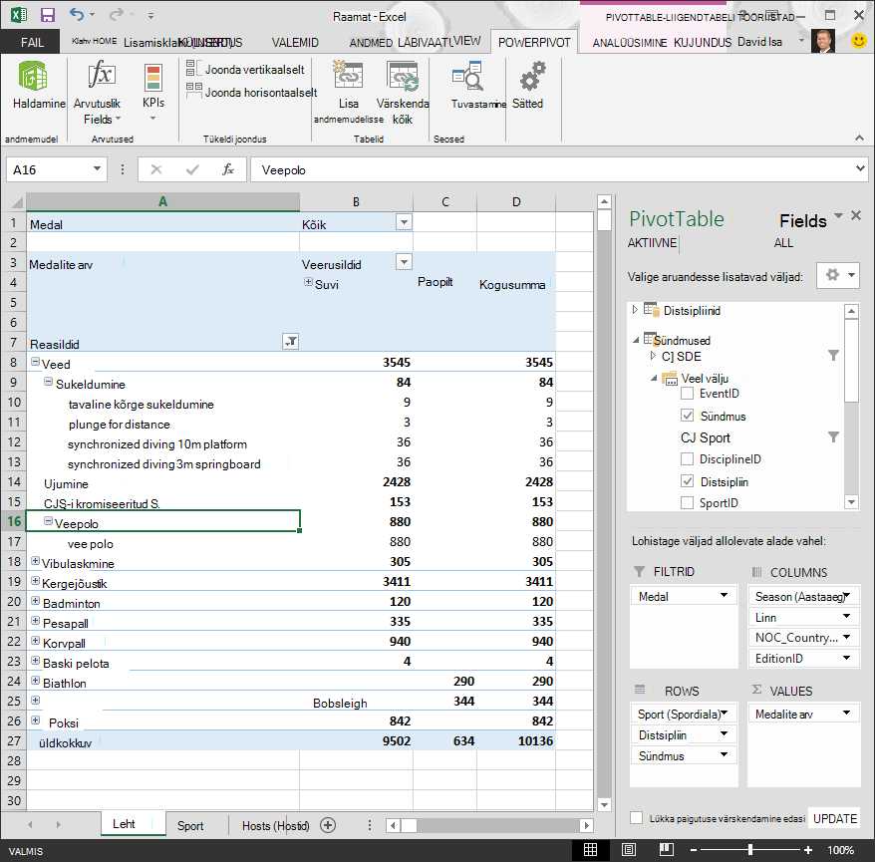Adjust the zoom slider handle
This screenshot has width=875, height=862.
pyautogui.click(x=750, y=850)
